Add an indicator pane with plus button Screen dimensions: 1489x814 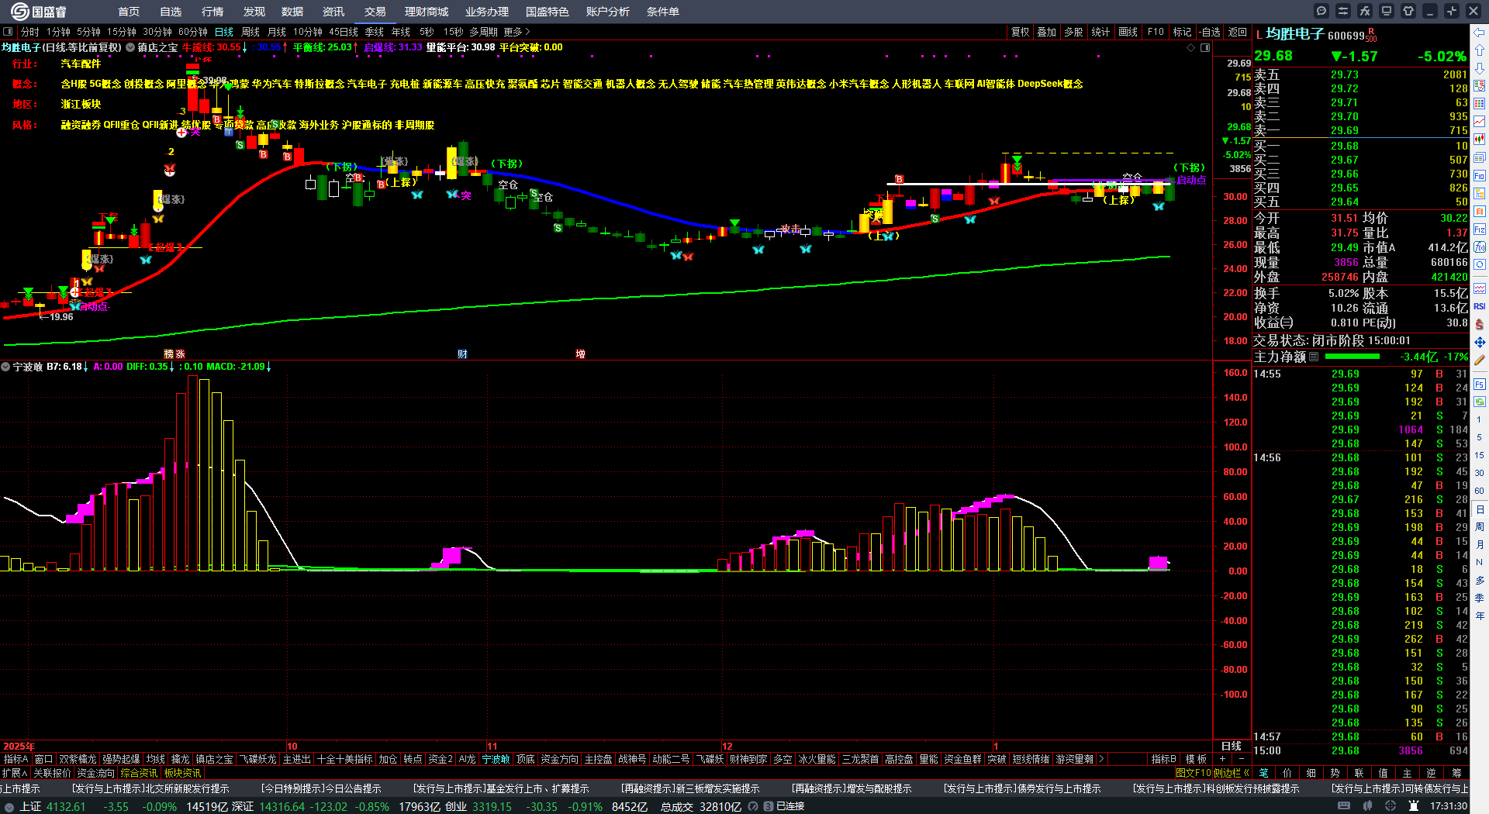pos(1223,759)
